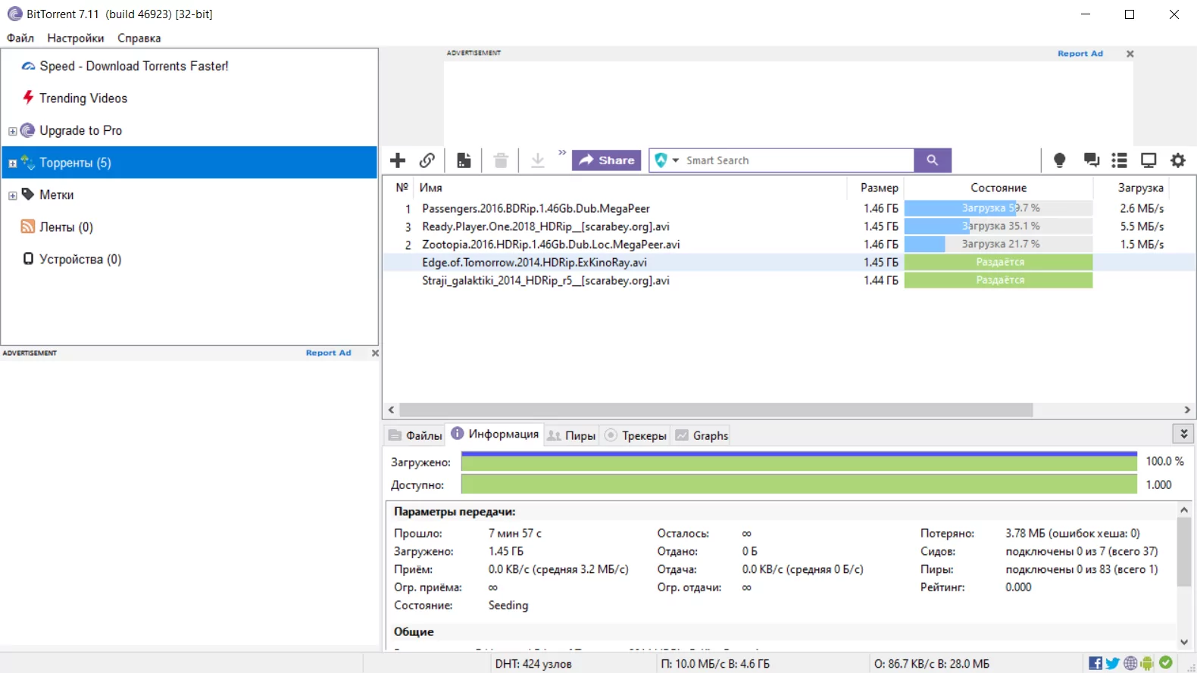Switch to the Трекеры tab
Screen dimensions: 1197x673
coord(636,435)
